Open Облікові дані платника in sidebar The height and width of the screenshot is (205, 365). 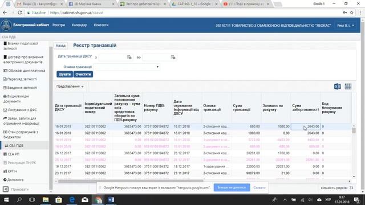[24, 71]
